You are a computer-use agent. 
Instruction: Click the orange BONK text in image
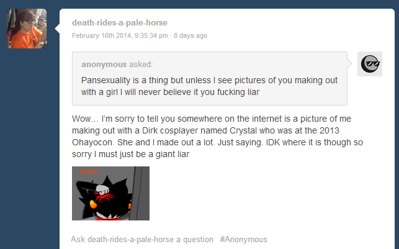click(89, 171)
